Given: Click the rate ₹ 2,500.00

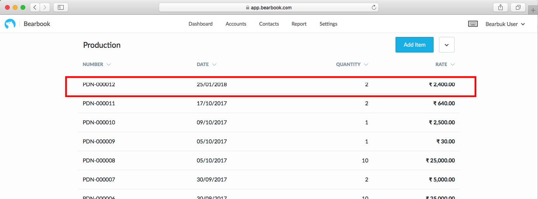Looking at the screenshot, I should [x=442, y=122].
